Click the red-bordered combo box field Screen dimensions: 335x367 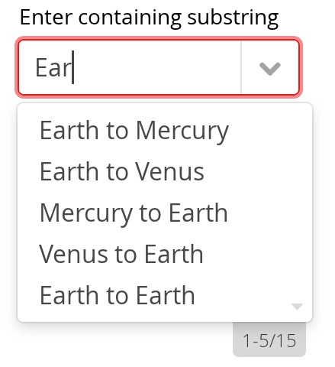pos(159,67)
